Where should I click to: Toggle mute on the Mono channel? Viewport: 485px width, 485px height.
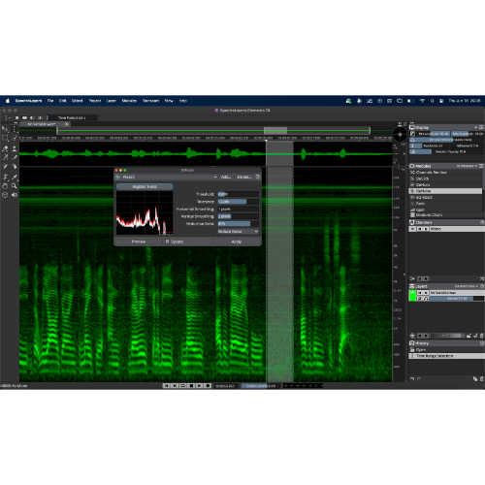(x=419, y=229)
